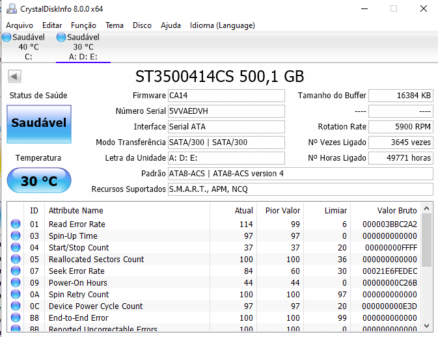Click the Interface field Serial ATA

226,127
